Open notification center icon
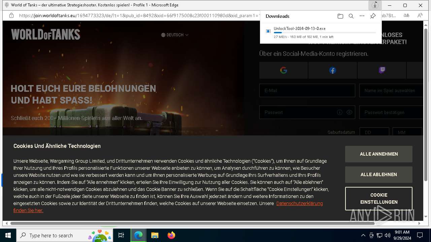 coord(420,235)
